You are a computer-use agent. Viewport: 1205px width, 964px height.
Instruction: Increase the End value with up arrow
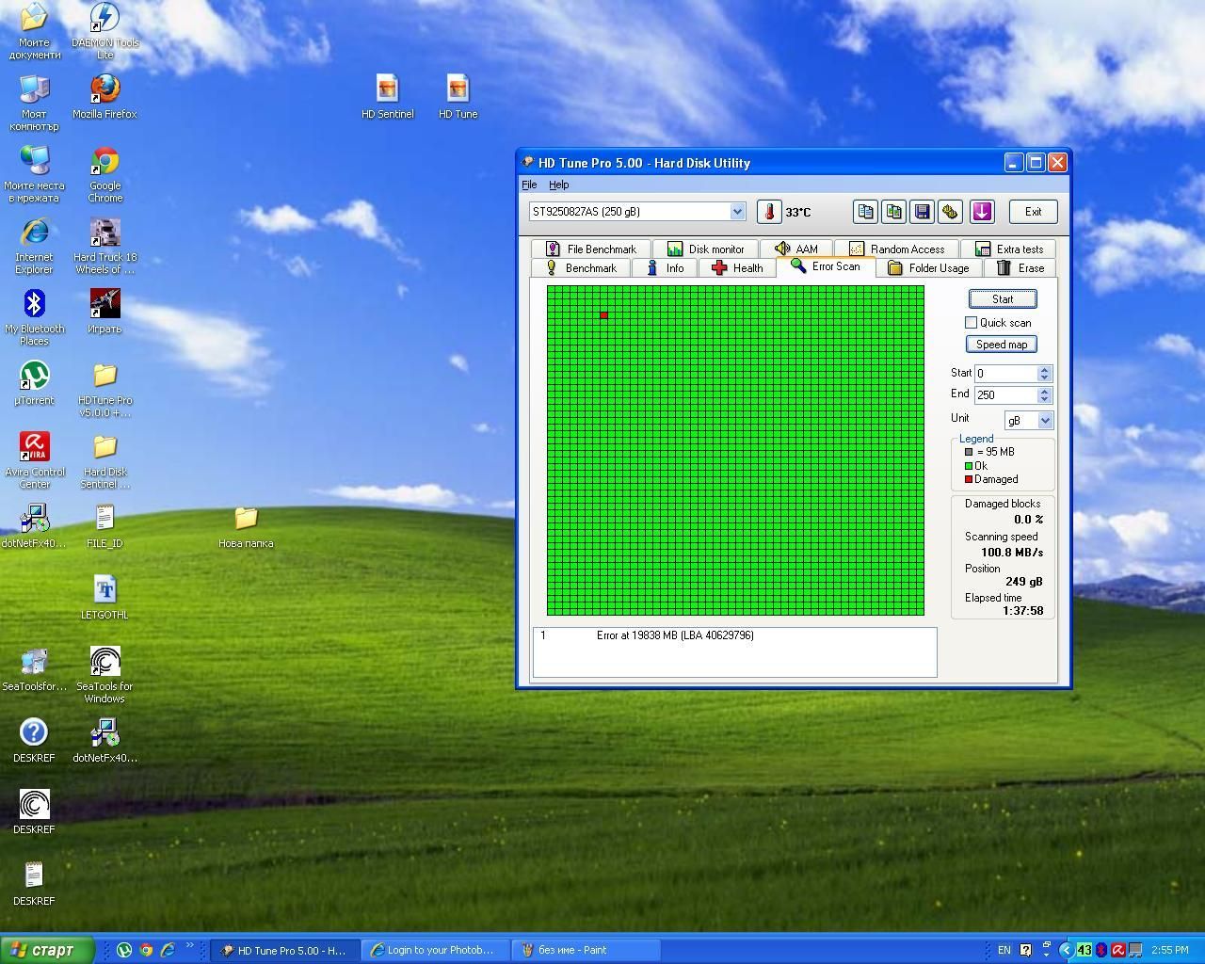click(x=1044, y=391)
